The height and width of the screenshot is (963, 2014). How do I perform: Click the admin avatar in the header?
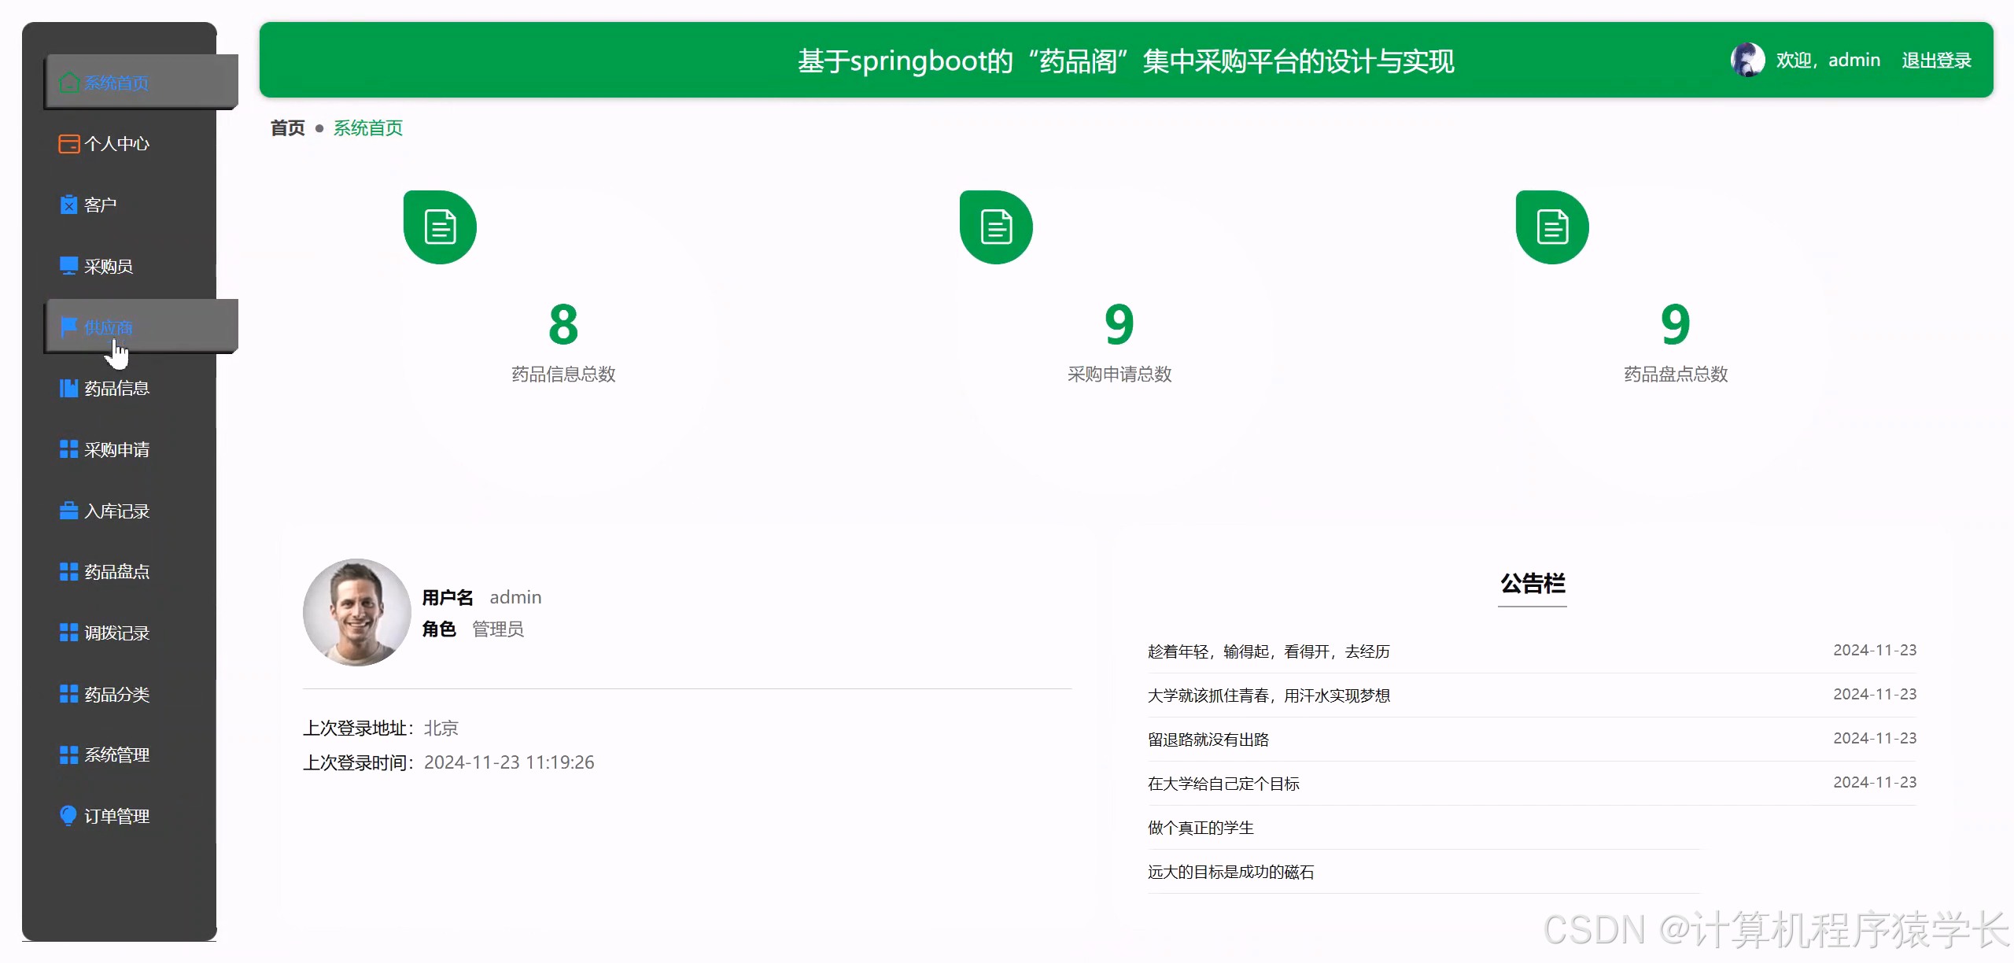(1747, 59)
